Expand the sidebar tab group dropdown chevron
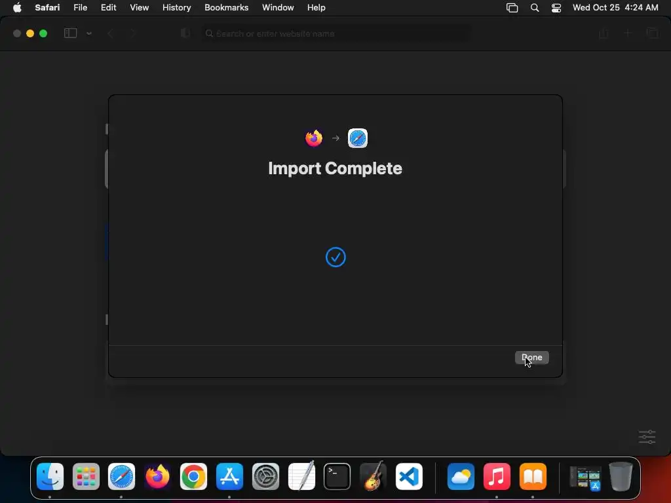This screenshot has height=503, width=671. pos(89,33)
